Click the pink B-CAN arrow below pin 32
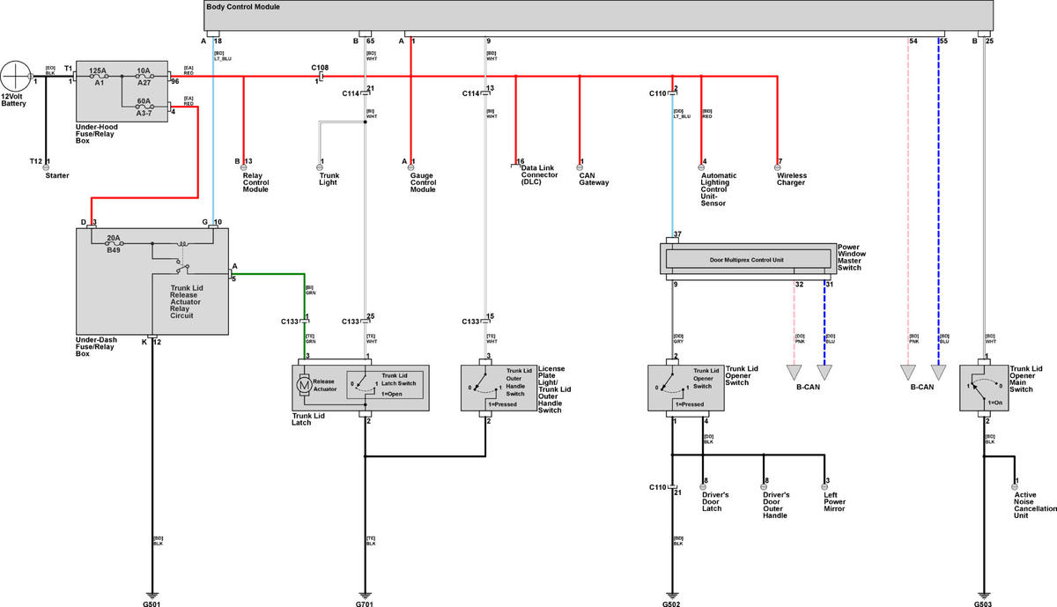The image size is (1057, 607). pyautogui.click(x=795, y=372)
